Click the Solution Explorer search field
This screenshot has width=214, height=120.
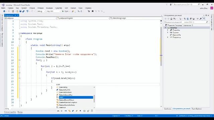[x=187, y=22]
